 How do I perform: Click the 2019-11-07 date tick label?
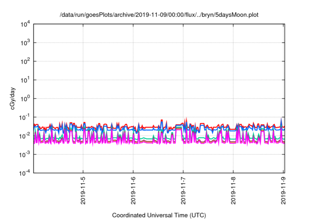tap(183, 192)
